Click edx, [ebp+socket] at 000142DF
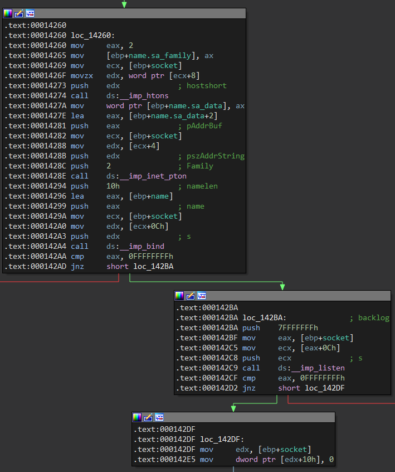Viewport: 395px width, 472px height. click(273, 450)
